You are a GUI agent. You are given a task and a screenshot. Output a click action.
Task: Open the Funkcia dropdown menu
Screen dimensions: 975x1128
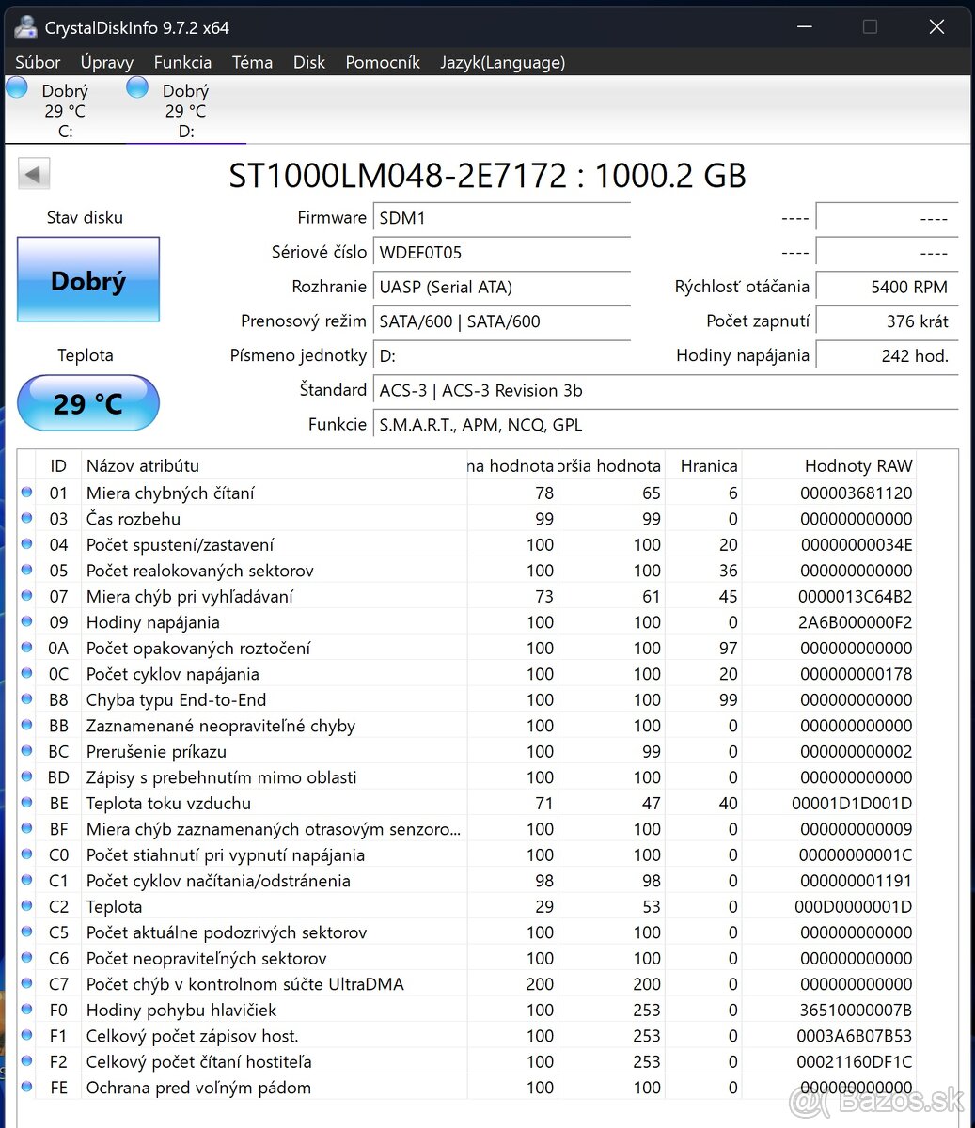click(x=181, y=62)
